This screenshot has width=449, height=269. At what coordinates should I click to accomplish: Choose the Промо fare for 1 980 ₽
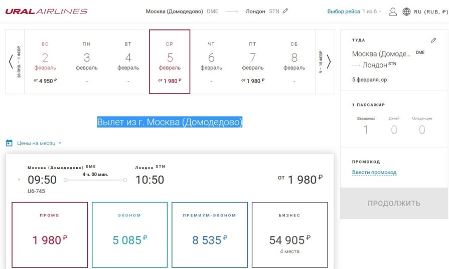pos(50,235)
